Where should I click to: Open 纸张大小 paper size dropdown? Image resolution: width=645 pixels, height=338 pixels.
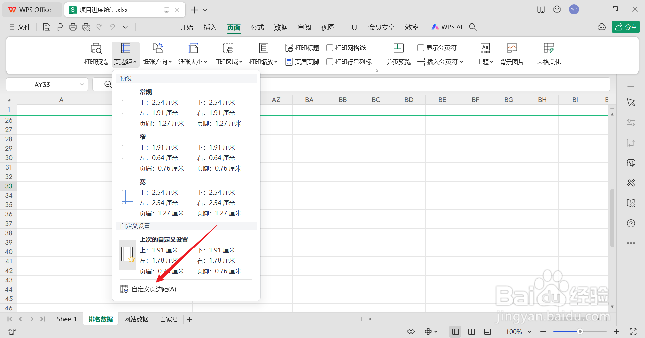192,54
